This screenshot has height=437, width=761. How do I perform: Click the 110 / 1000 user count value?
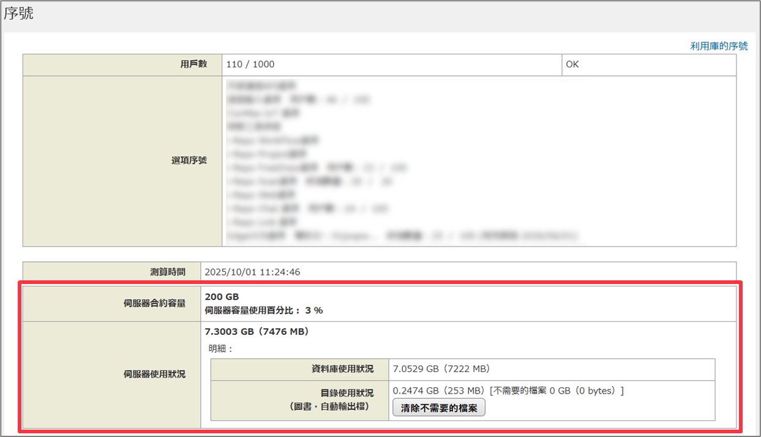(250, 64)
